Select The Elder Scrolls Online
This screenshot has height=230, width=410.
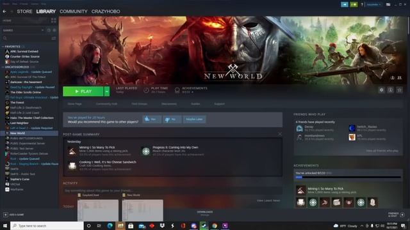pyautogui.click(x=26, y=92)
